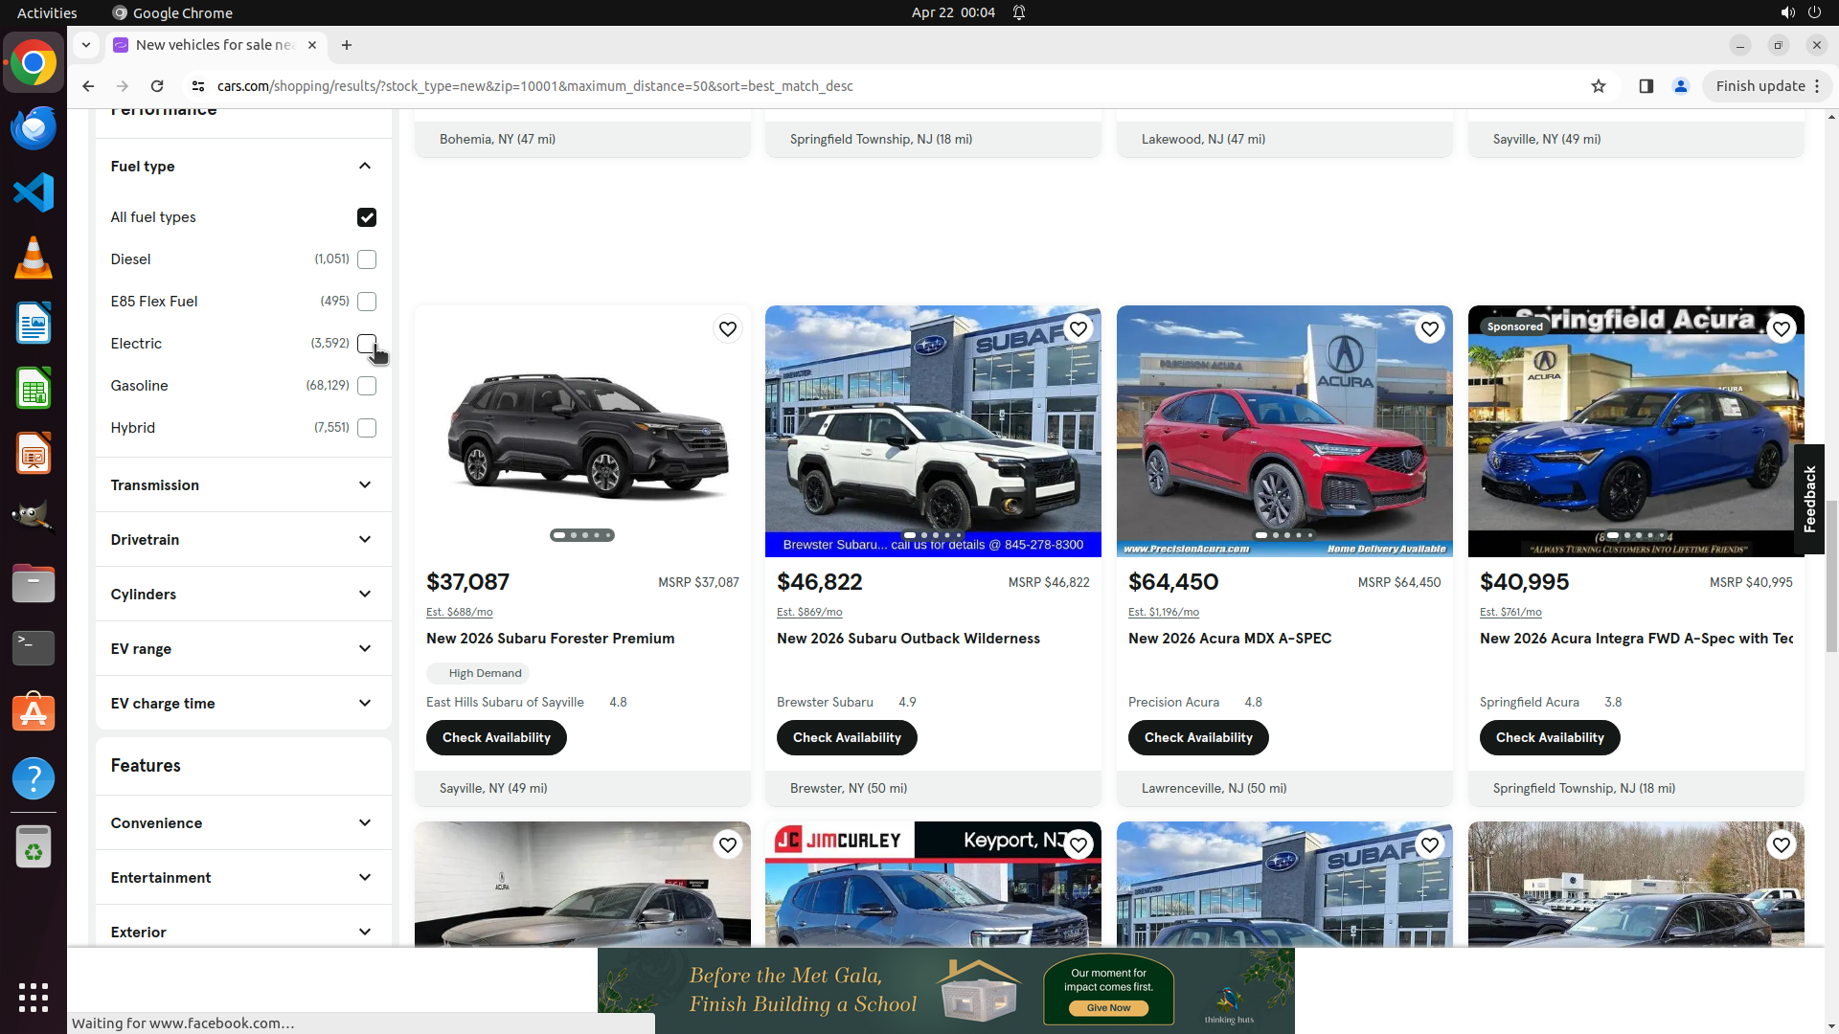This screenshot has width=1839, height=1034.
Task: Bookmark this page with the star icon
Action: click(x=1598, y=86)
